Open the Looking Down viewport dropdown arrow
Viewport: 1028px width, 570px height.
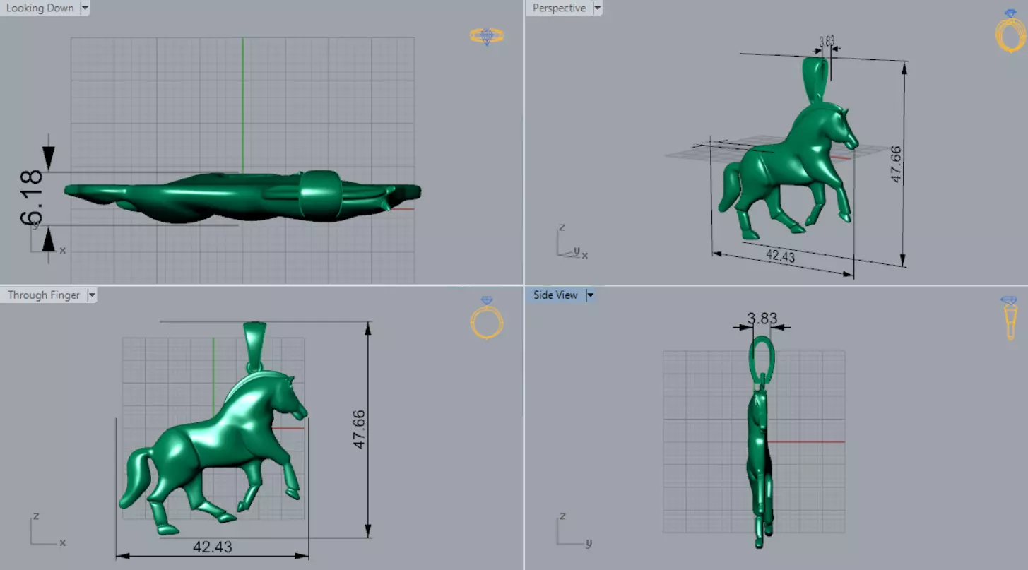coord(85,8)
